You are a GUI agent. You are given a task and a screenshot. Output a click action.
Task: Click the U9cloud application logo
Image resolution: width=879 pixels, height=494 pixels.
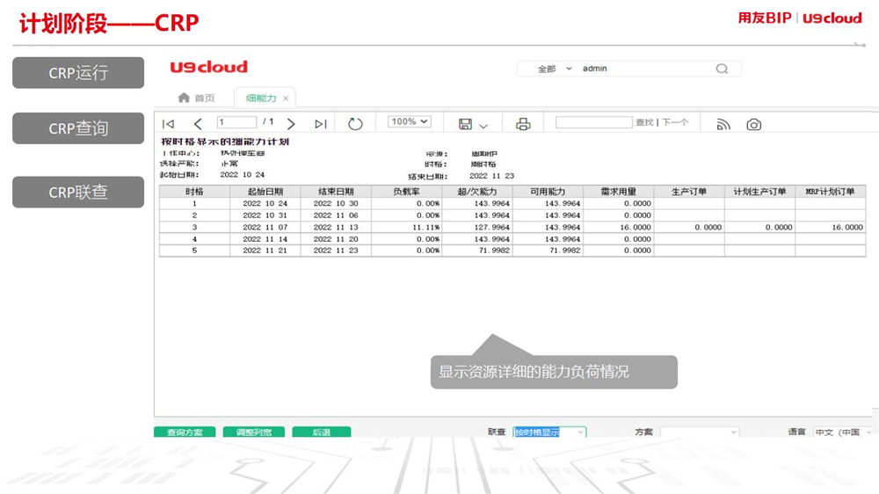point(208,68)
